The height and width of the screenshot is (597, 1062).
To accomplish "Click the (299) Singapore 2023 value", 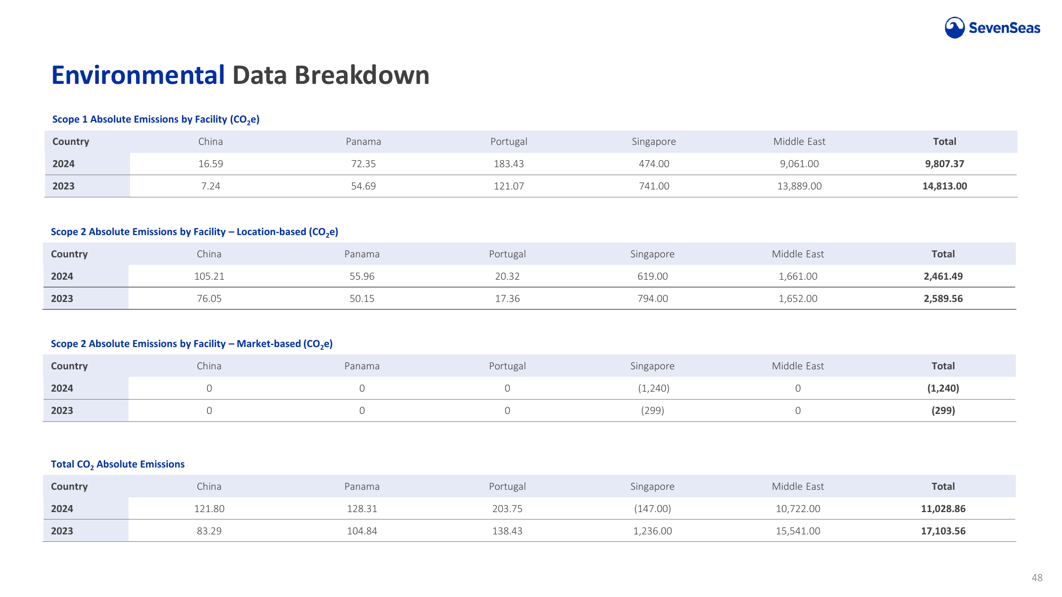I will (x=653, y=411).
